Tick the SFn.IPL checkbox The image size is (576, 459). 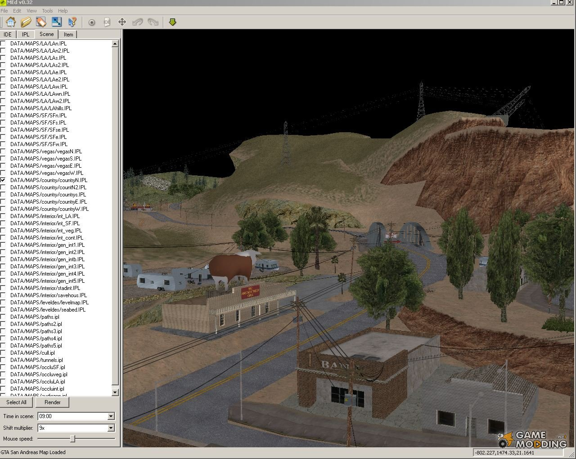tap(3, 115)
